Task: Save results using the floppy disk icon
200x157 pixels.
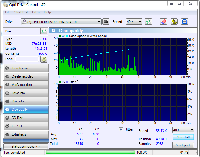Action: (184, 22)
